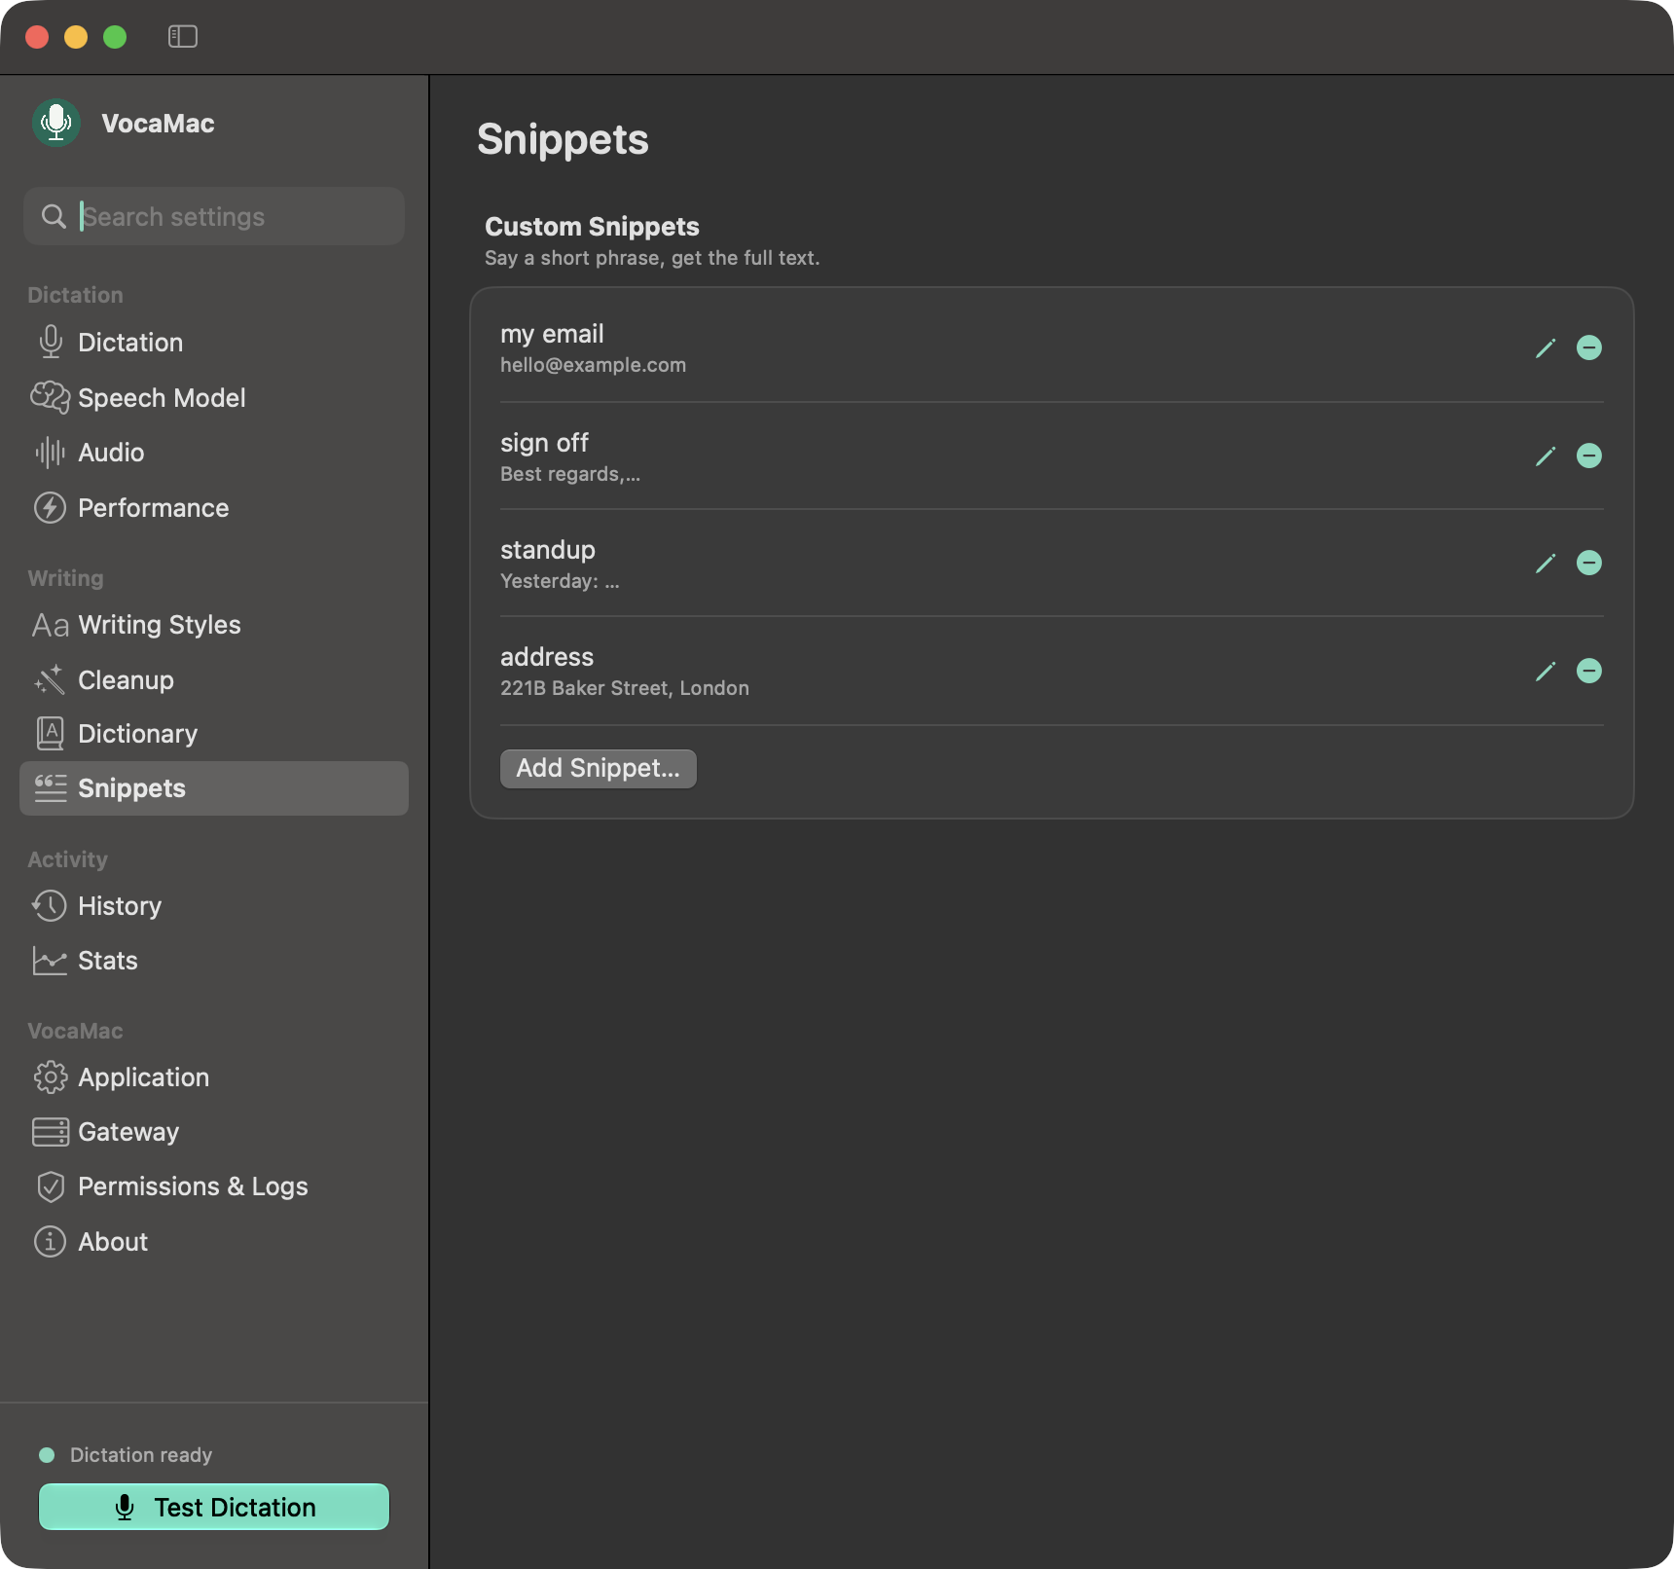This screenshot has height=1569, width=1674.
Task: Go to Permissions & Logs
Action: (x=214, y=1186)
